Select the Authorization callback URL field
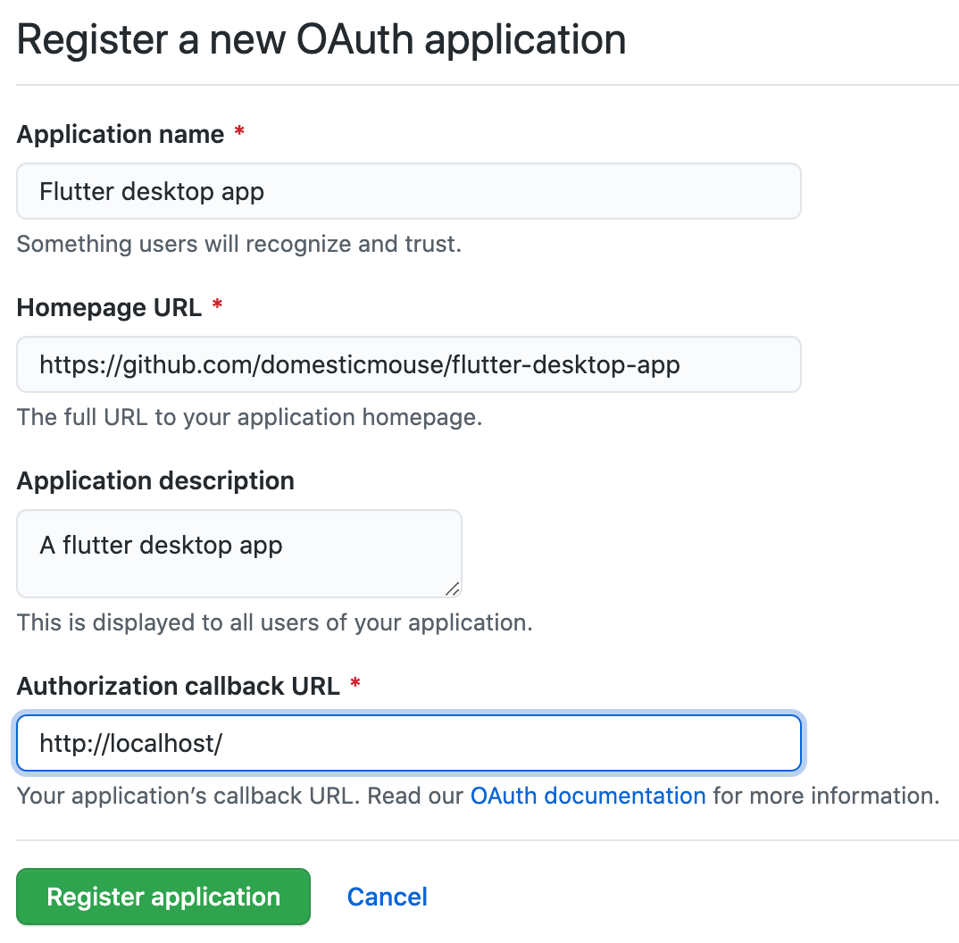 408,742
